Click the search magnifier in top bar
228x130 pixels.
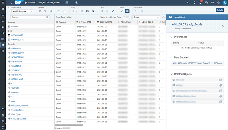(x=188, y=3)
